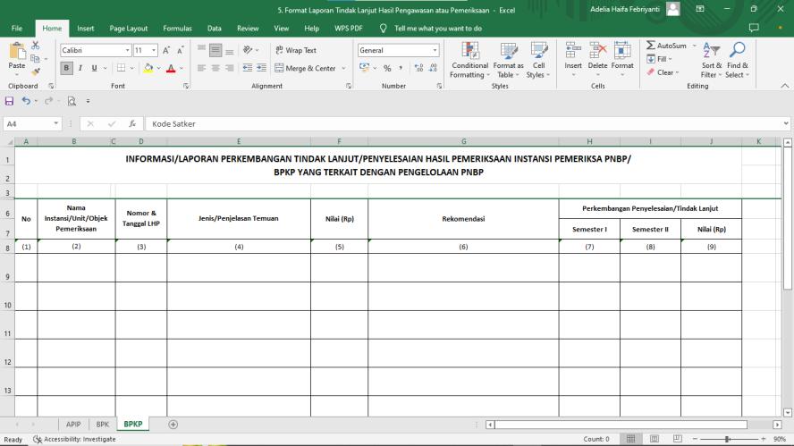The height and width of the screenshot is (446, 794).
Task: Click the Borders icon
Action: tap(121, 68)
